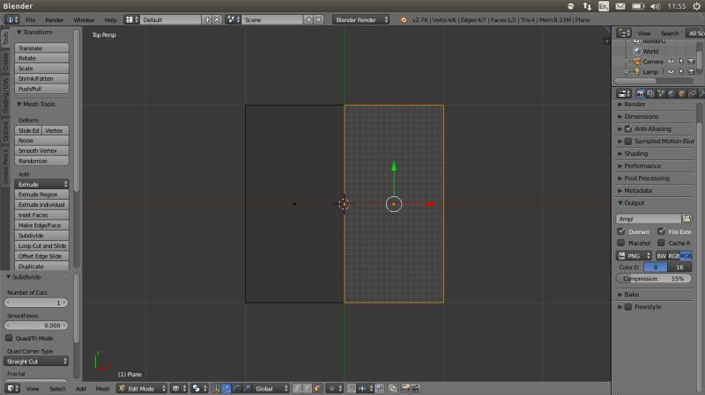Click the Extrude Region button
The image size is (705, 395).
41,194
